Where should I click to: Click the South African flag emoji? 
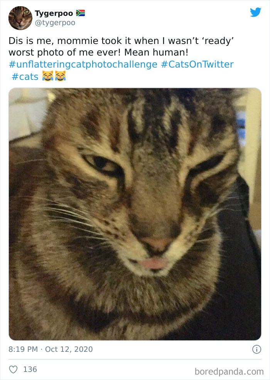pos(81,12)
